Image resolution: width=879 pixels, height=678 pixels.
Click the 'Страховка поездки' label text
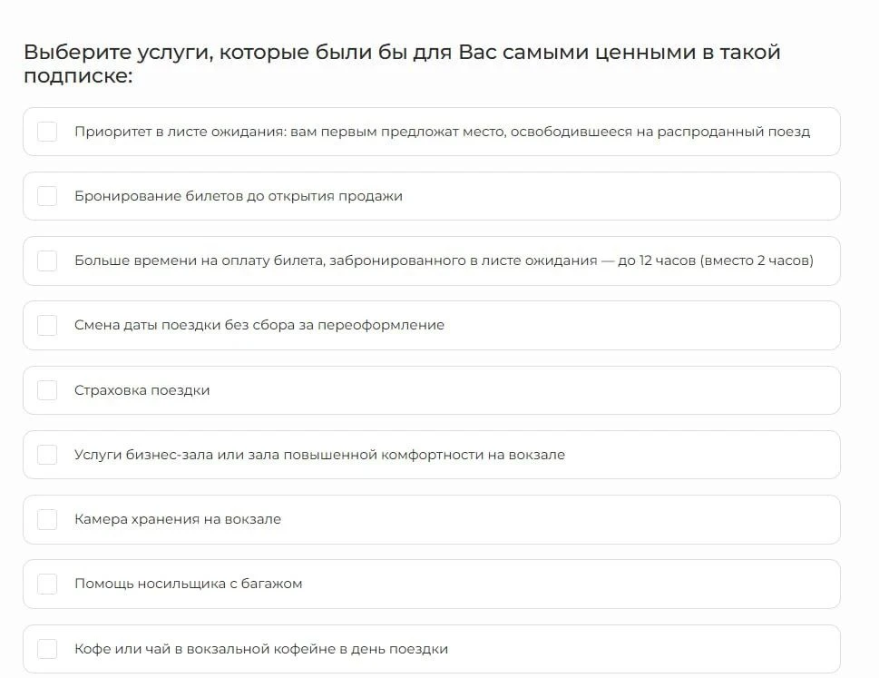pos(142,390)
